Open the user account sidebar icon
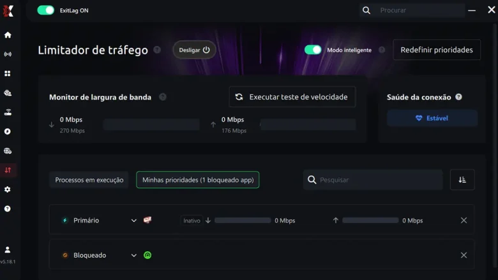This screenshot has width=498, height=280. (8, 250)
